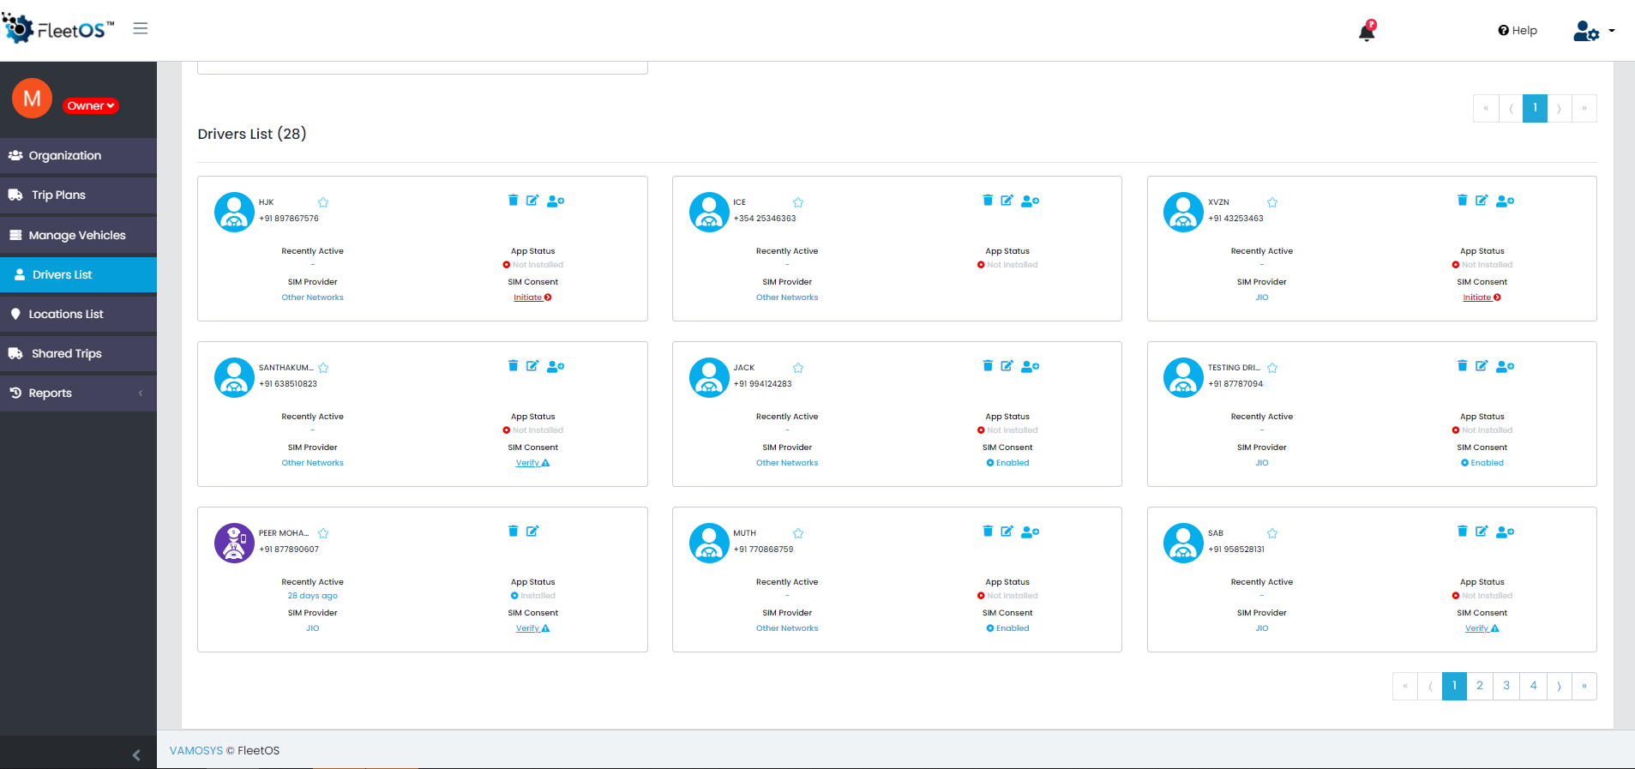Viewport: 1635px width, 769px height.
Task: Edit driver TESTING DRI
Action: point(1482,365)
